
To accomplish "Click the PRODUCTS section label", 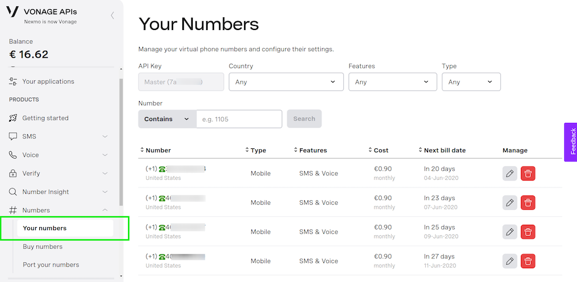I will click(x=24, y=100).
